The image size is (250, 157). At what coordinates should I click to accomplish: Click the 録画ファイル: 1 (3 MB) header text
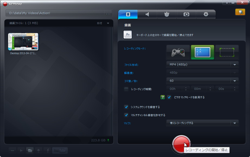click(24, 23)
